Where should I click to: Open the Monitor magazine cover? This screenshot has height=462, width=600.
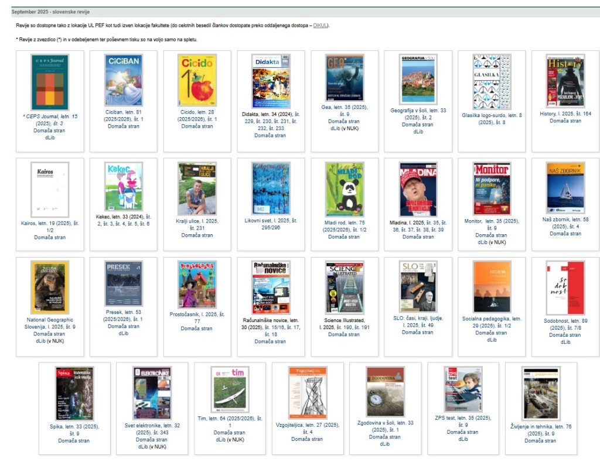[492, 189]
